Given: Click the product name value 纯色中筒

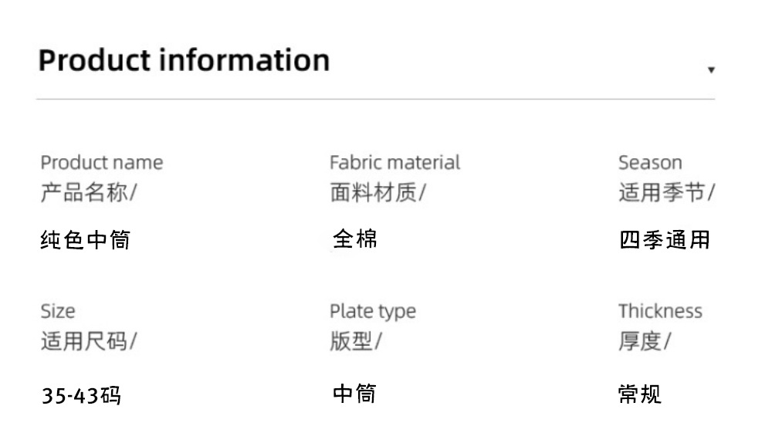Looking at the screenshot, I should (x=85, y=240).
